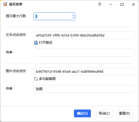Viewport: 139px width, 122px height.
Task: Click the 文本点击动作 ID input field
Action: (84, 35)
